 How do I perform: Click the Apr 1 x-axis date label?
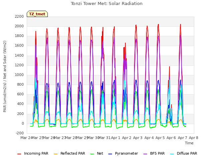pos(116,138)
